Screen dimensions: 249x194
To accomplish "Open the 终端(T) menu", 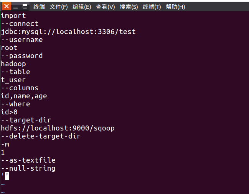I will pyautogui.click(x=152, y=7).
